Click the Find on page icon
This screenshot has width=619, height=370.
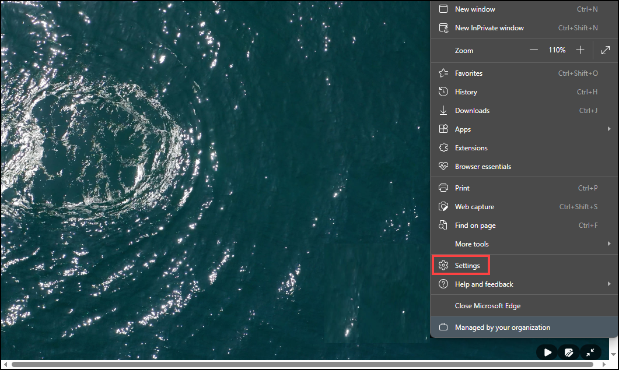click(443, 225)
